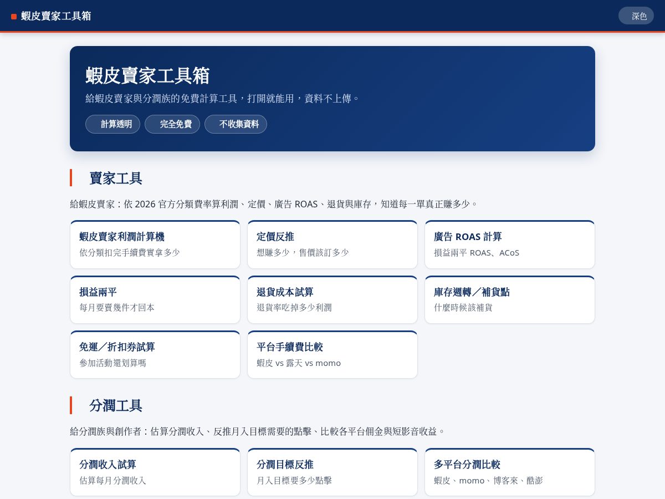Click the text 損益兩平 ROAS、ACoS
Screen dimensions: 665x499
[477, 252]
